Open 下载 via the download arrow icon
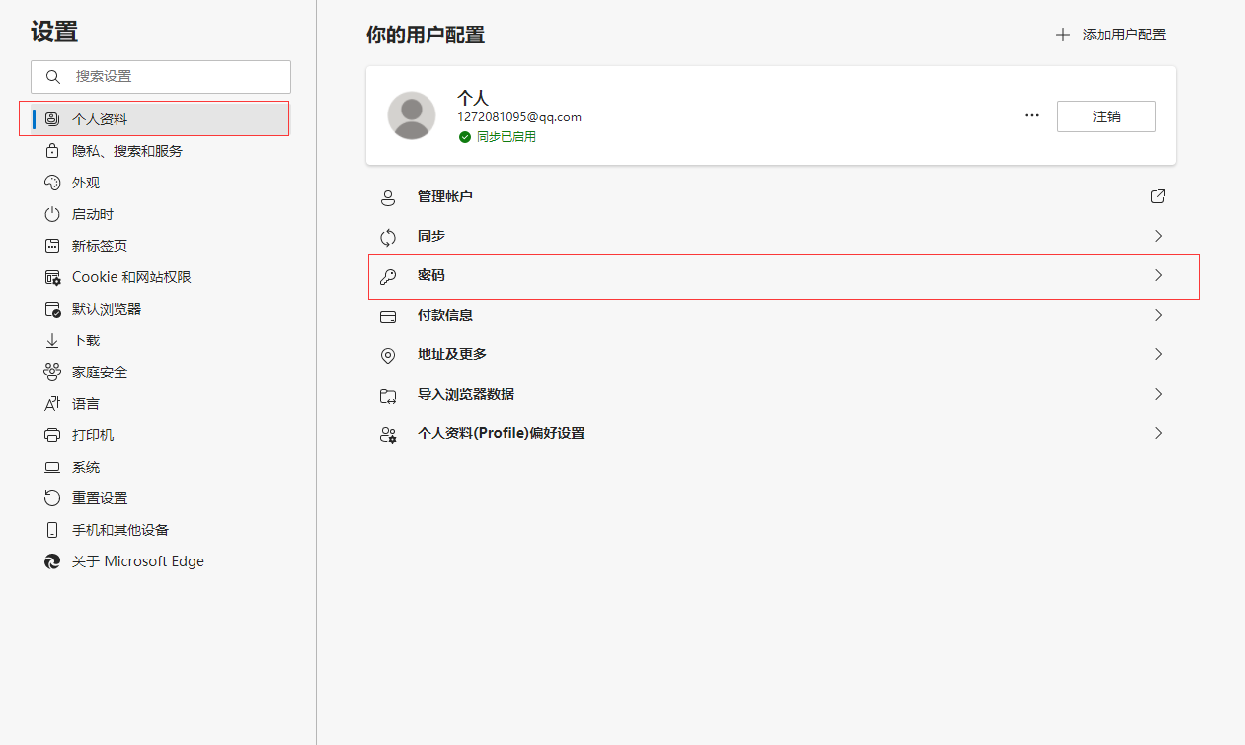 click(x=51, y=339)
